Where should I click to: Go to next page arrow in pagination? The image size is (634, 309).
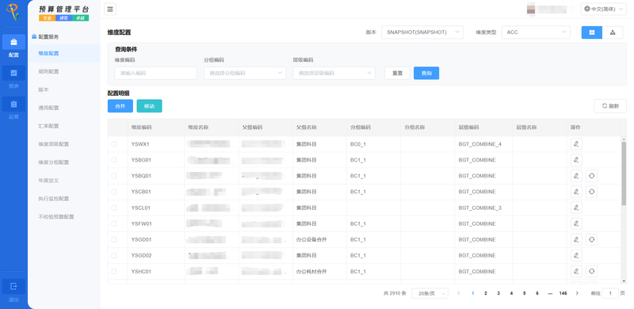pyautogui.click(x=577, y=293)
